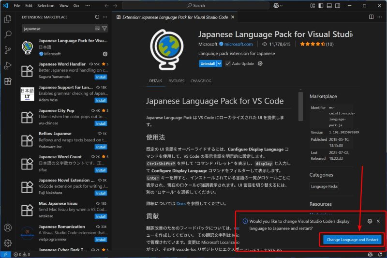Refresh the extensions marketplace list
Image resolution: width=387 pixels, height=258 pixels.
pyautogui.click(x=97, y=17)
